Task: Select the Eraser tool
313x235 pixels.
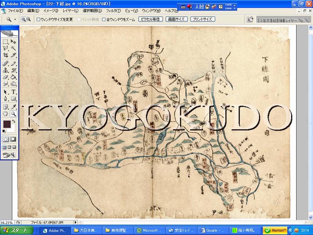Action: (6, 77)
